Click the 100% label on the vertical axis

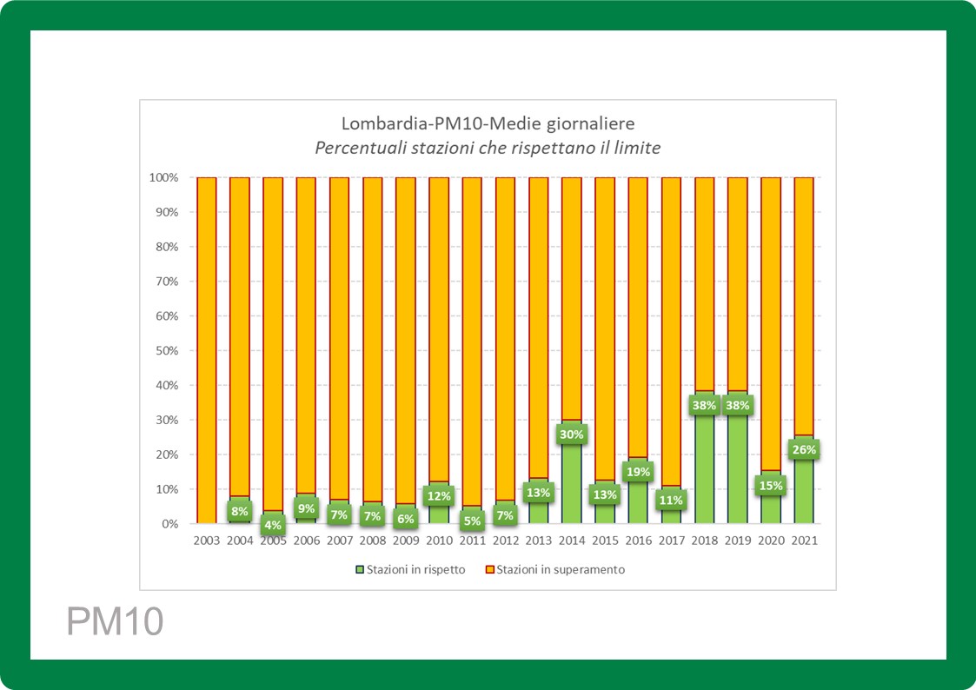(163, 177)
